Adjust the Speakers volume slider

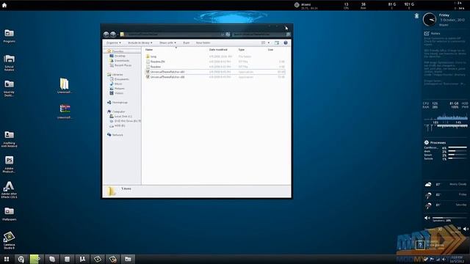click(x=449, y=218)
